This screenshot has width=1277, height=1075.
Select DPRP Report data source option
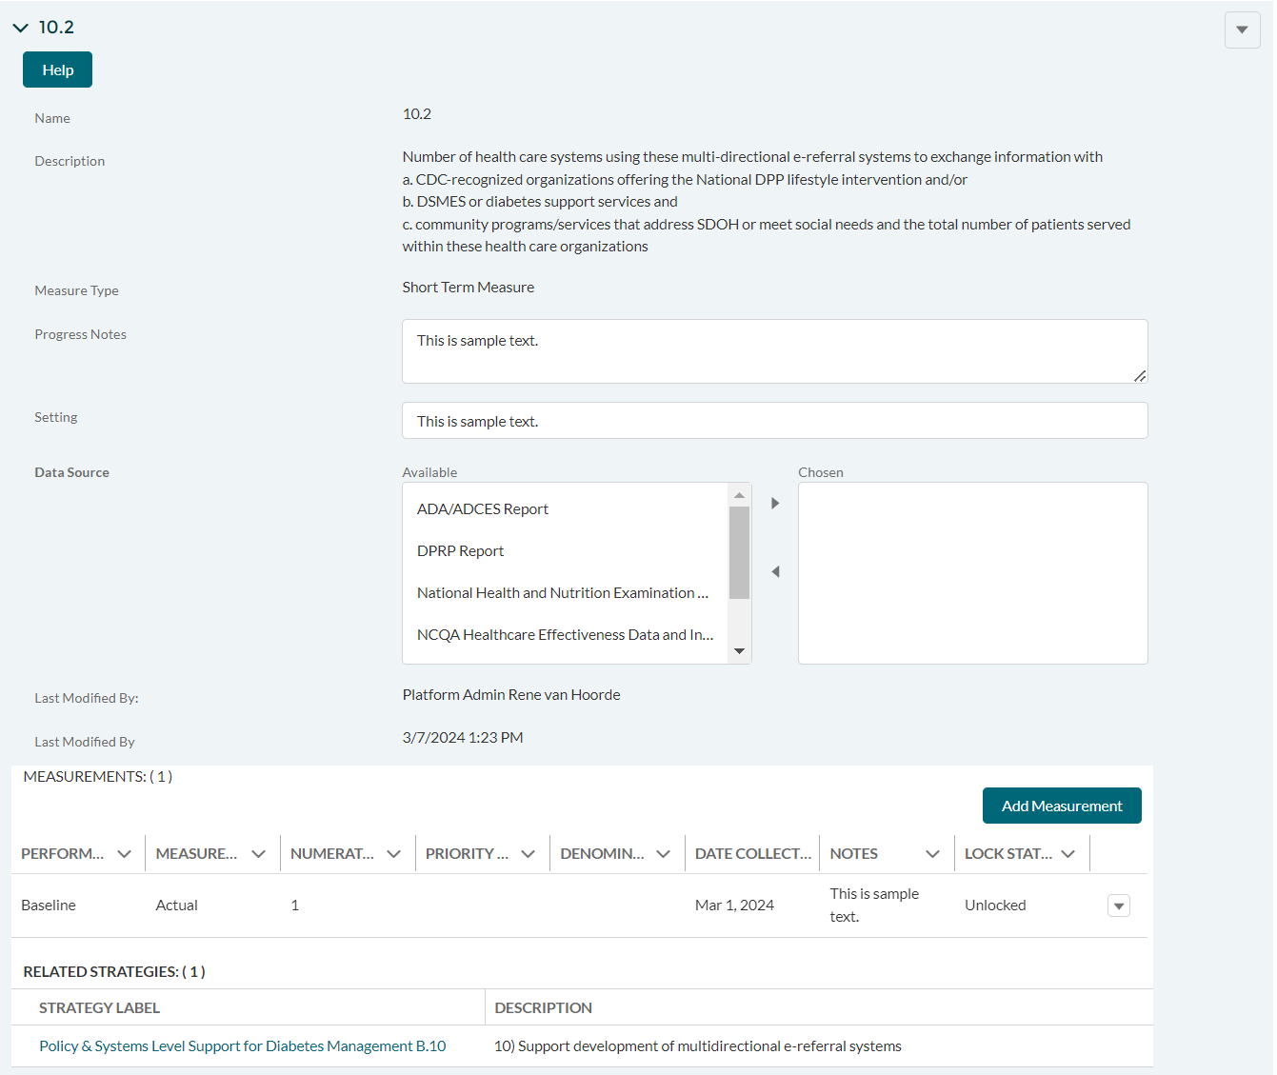point(461,551)
